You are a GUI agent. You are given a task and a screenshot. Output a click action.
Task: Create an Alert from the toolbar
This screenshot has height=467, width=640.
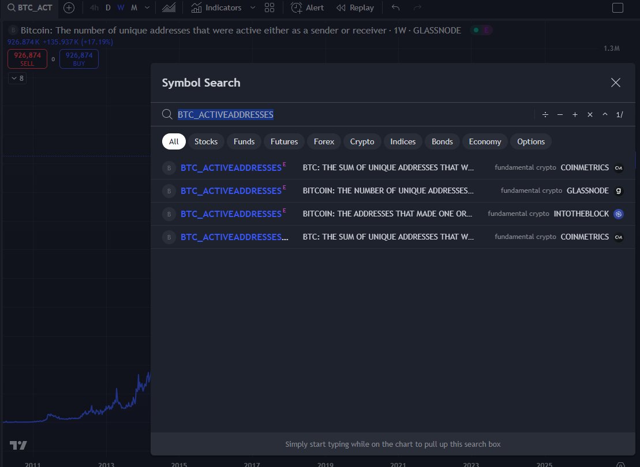coord(307,8)
